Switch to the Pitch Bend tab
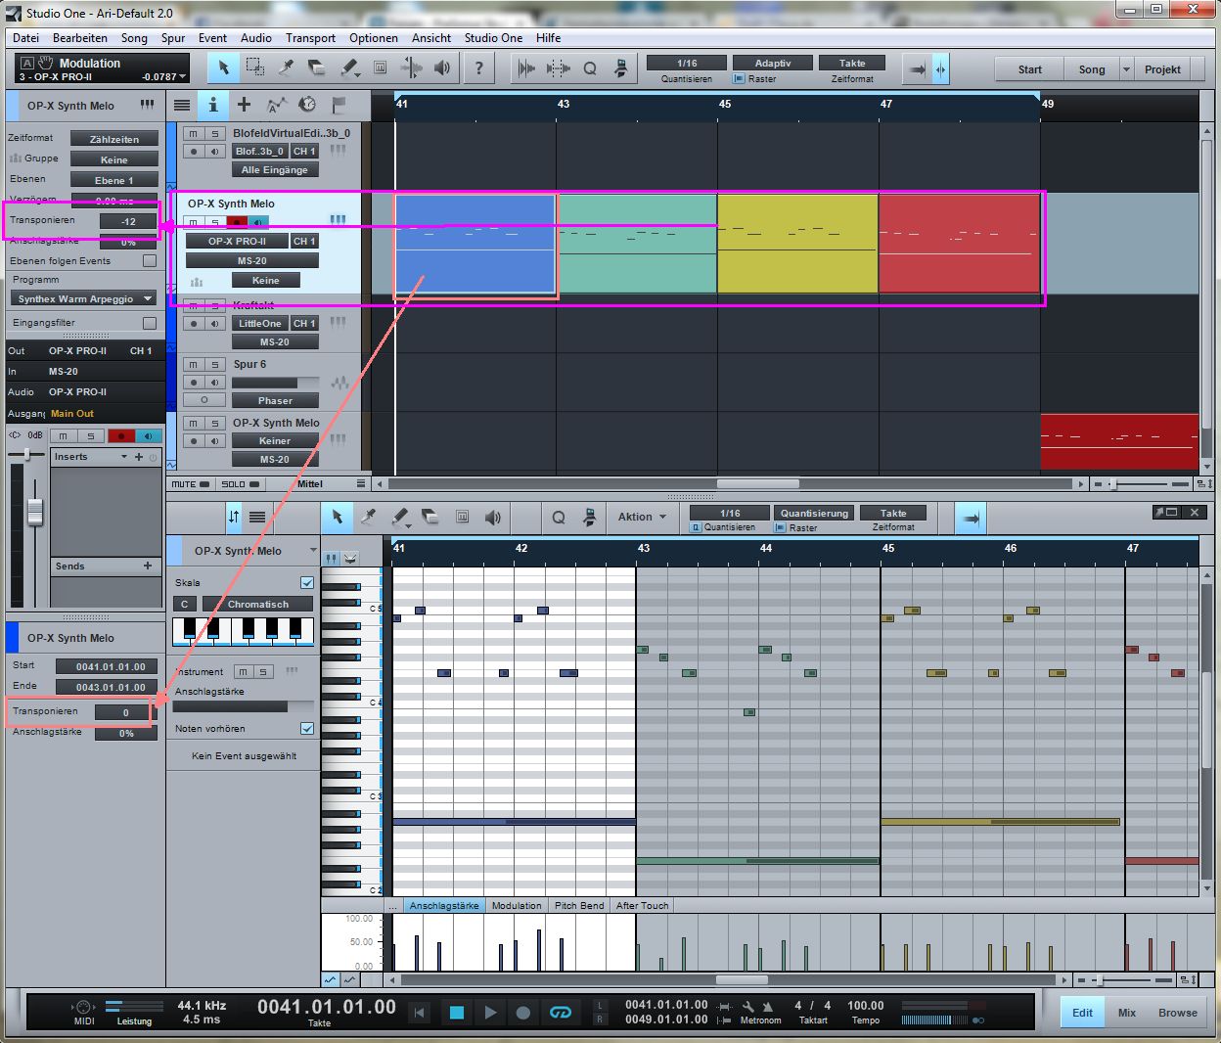The image size is (1221, 1043). tap(579, 906)
